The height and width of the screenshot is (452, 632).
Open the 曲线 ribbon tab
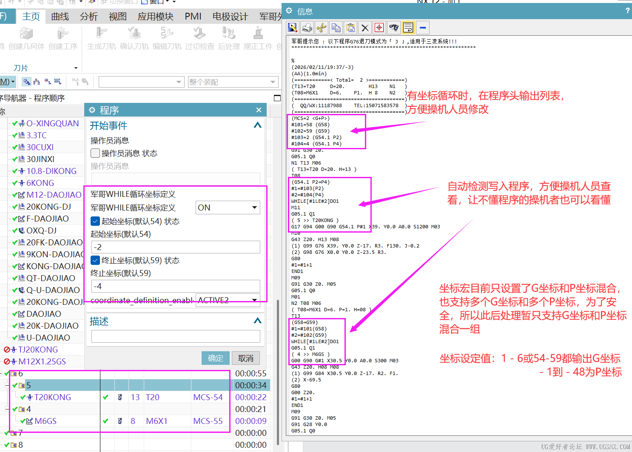pyautogui.click(x=60, y=17)
